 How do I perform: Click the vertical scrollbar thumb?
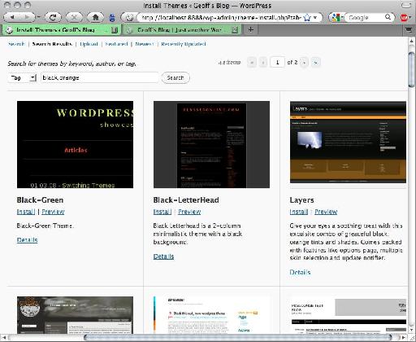(412, 69)
